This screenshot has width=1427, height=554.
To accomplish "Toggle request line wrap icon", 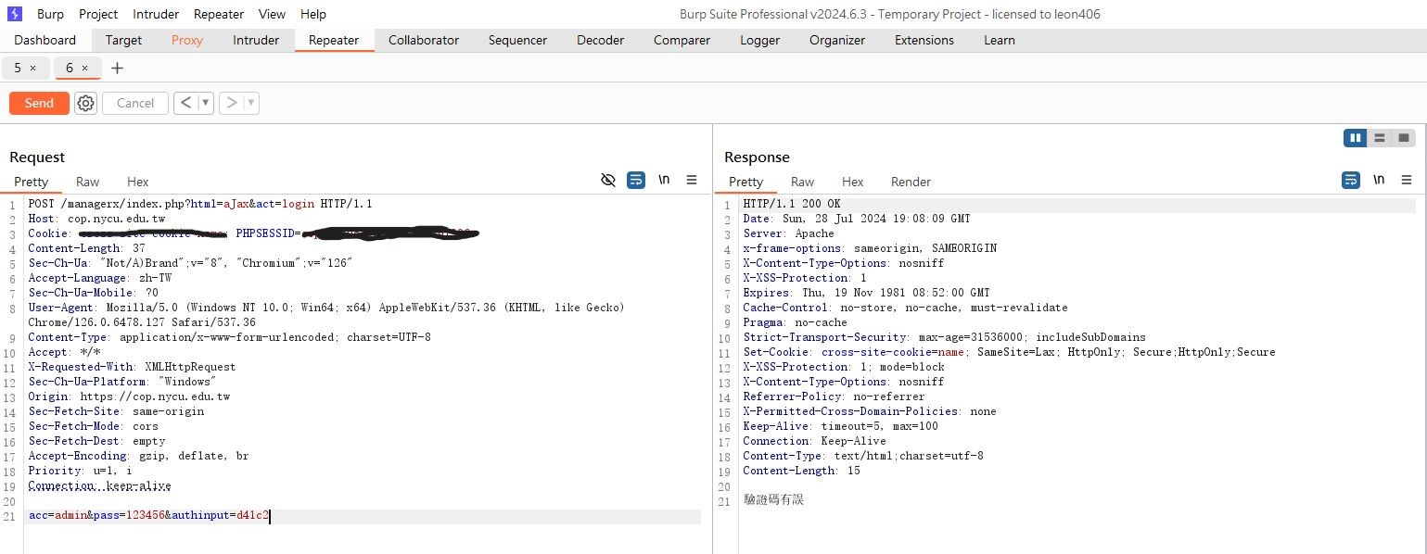I will pyautogui.click(x=636, y=180).
